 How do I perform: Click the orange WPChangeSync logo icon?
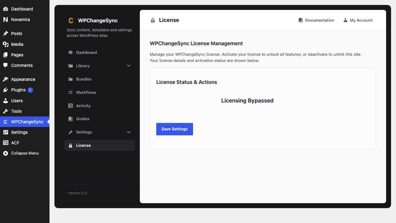71,20
